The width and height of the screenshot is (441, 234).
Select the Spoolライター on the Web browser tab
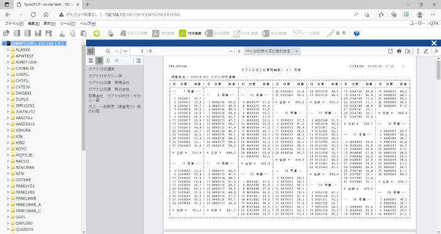point(48,4)
